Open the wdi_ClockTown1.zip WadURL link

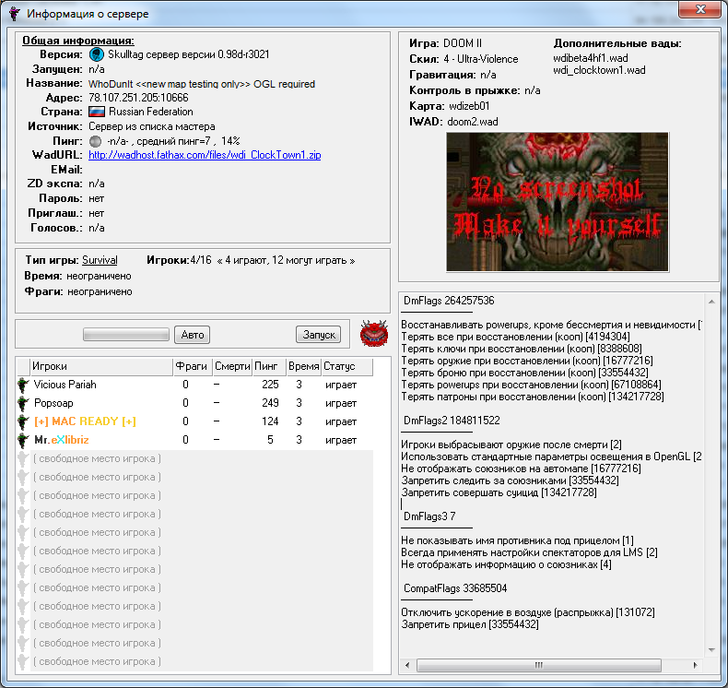point(205,155)
